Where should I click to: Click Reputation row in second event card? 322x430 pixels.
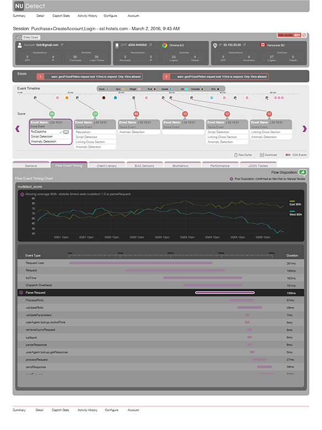(x=95, y=132)
